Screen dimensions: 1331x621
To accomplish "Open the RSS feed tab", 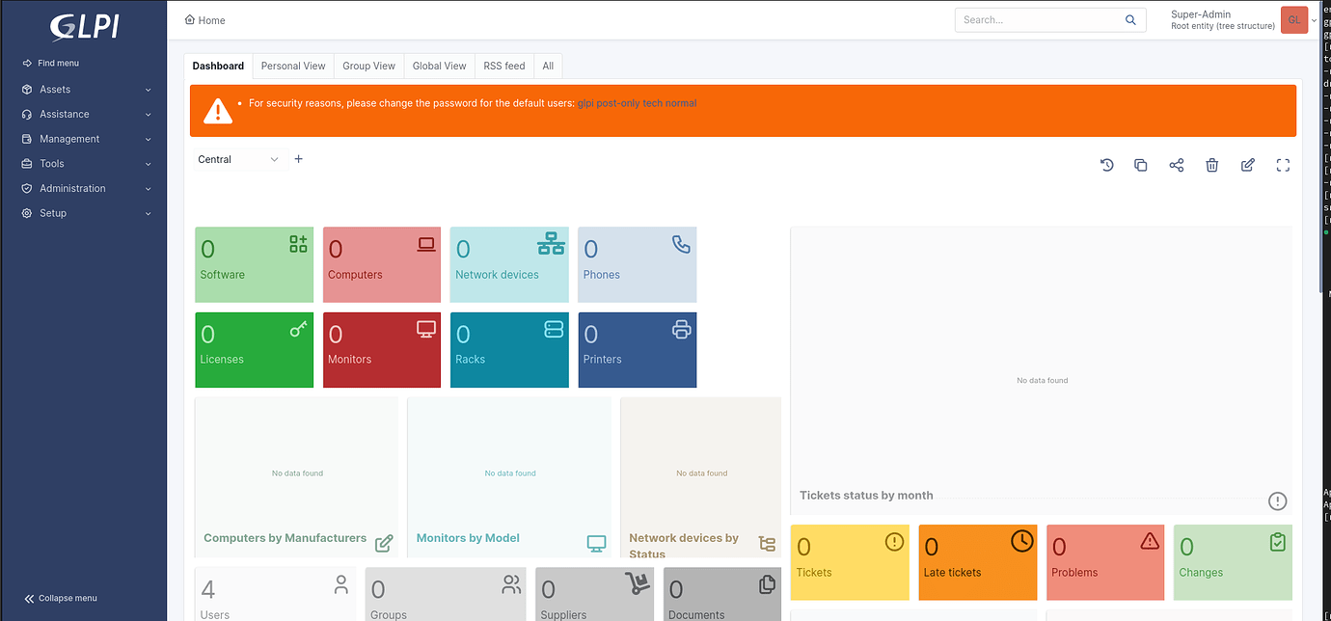I will click(504, 66).
